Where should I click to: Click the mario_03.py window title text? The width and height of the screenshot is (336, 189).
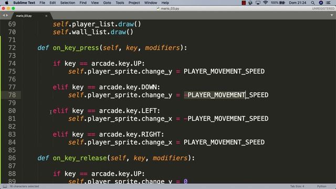point(170,8)
